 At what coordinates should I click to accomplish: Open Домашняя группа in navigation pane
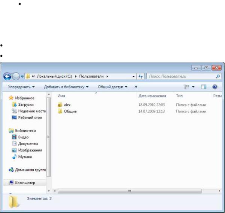[31, 170]
